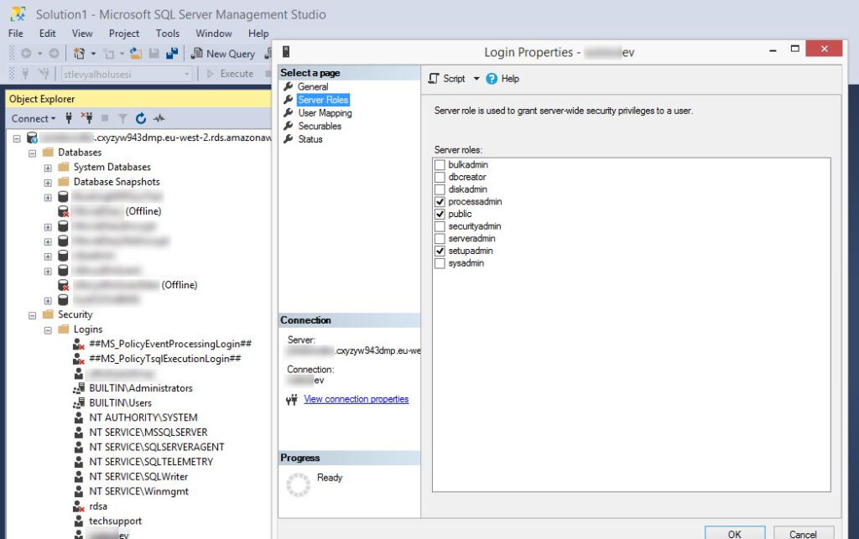859x539 pixels.
Task: Open the Edit menu
Action: [48, 34]
